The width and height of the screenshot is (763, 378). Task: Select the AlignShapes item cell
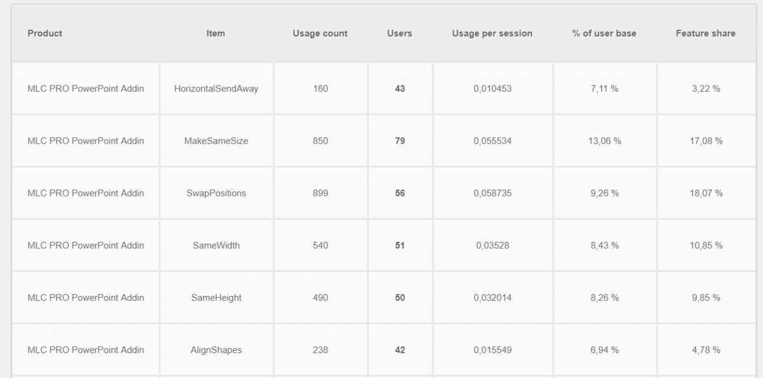pyautogui.click(x=216, y=349)
